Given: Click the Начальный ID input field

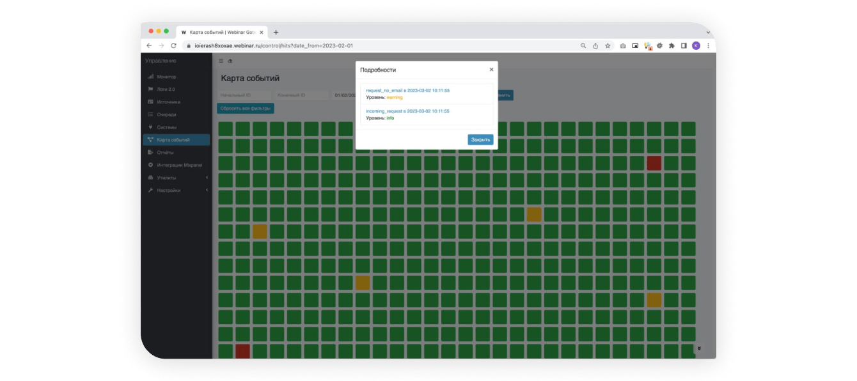Looking at the screenshot, I should [x=243, y=95].
